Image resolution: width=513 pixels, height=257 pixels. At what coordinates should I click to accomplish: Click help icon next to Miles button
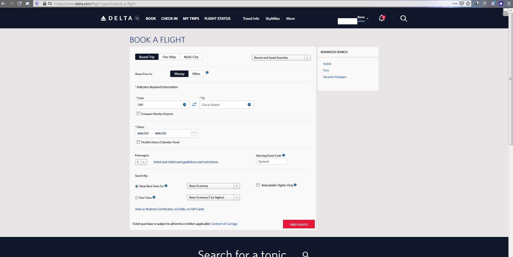pos(207,73)
